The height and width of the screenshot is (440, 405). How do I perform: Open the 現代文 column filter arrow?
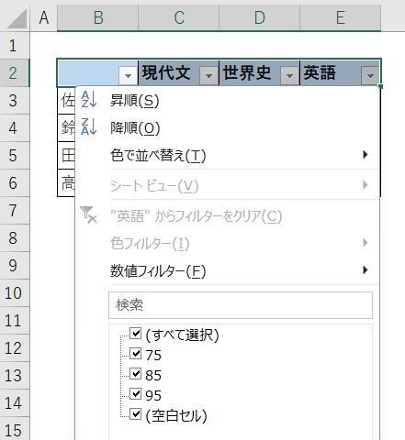(208, 75)
